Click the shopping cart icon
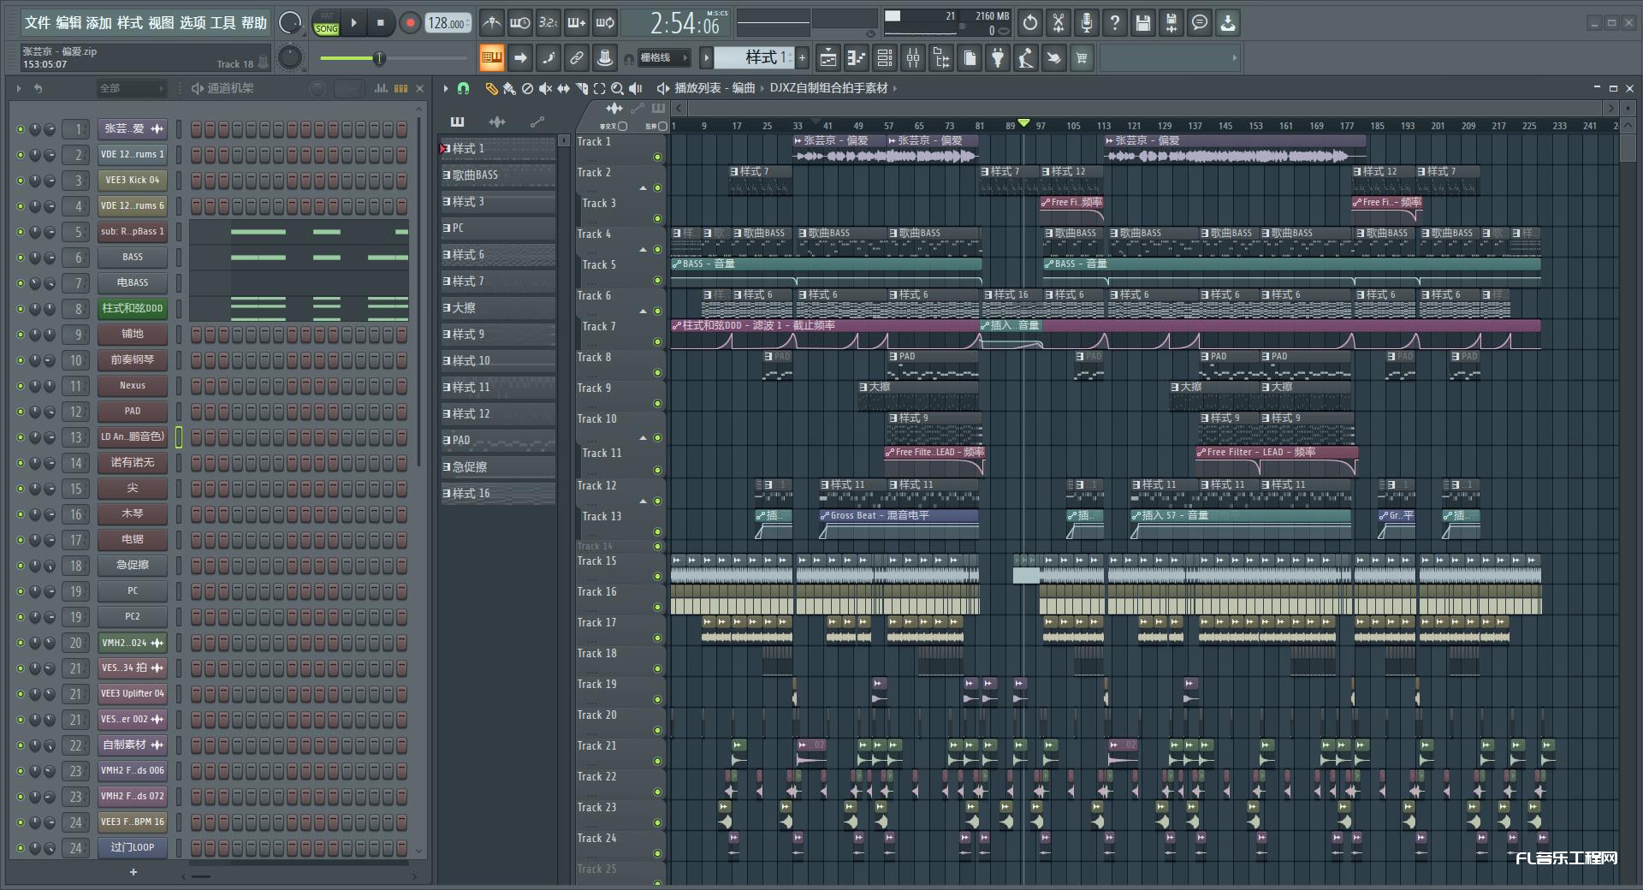 pyautogui.click(x=1082, y=58)
